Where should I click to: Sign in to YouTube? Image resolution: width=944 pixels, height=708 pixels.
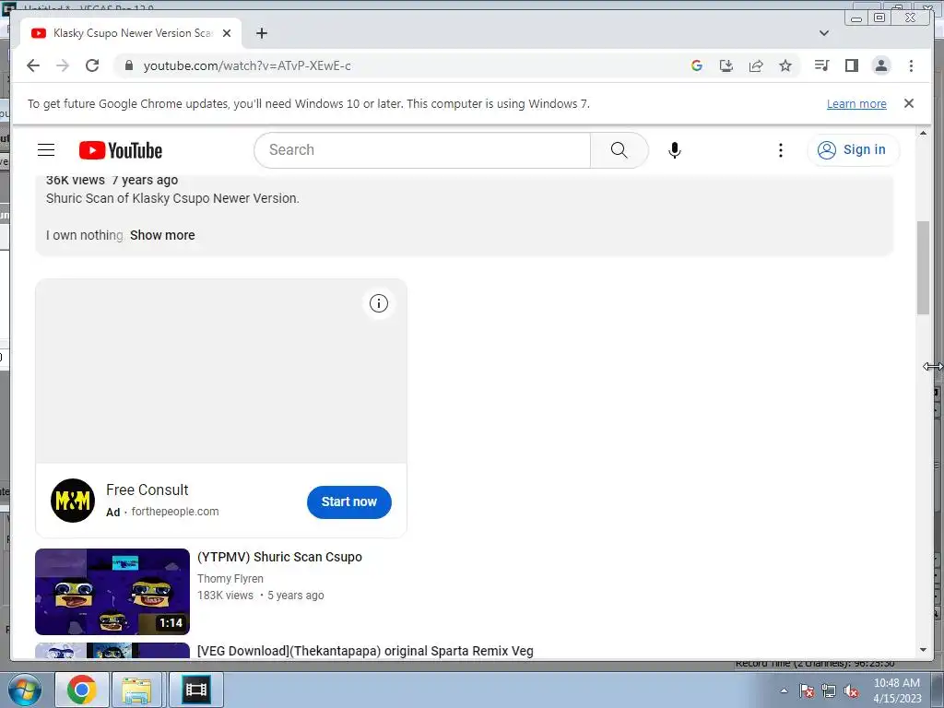tap(853, 150)
